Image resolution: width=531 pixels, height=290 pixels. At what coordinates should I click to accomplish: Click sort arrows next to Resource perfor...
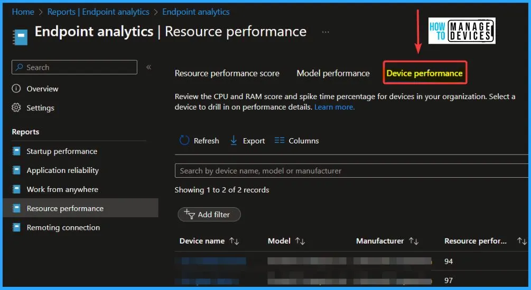pos(522,241)
